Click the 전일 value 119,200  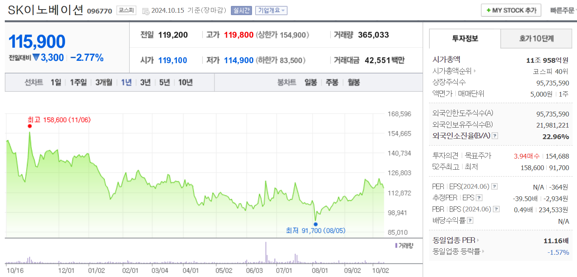pos(173,35)
